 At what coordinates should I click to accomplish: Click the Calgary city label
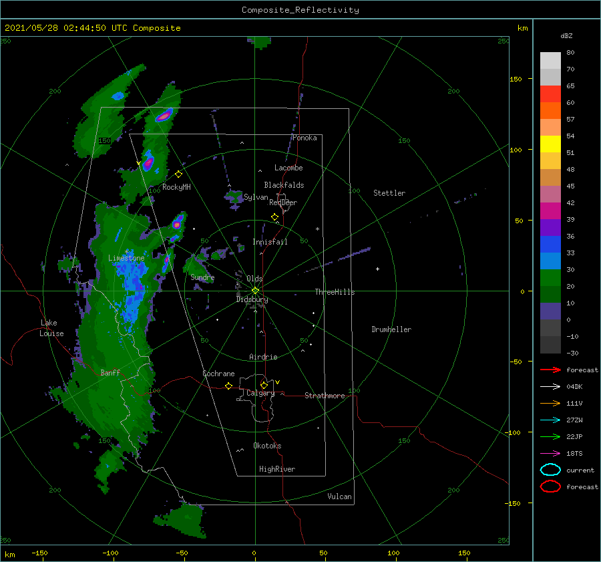pos(260,393)
